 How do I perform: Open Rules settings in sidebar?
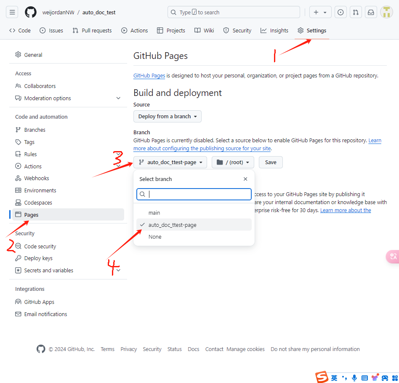tap(68, 154)
